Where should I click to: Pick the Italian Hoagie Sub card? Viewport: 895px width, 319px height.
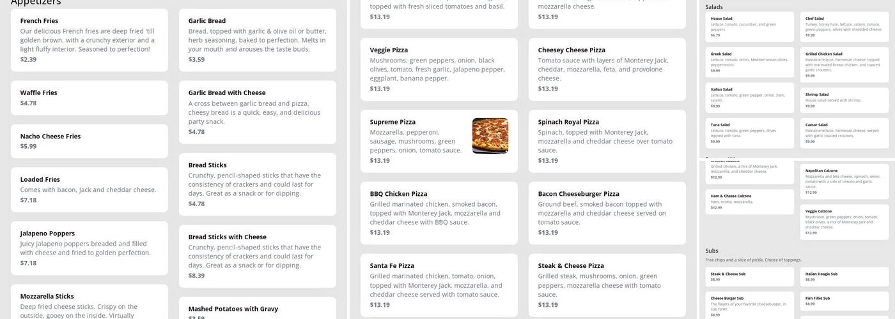844,276
